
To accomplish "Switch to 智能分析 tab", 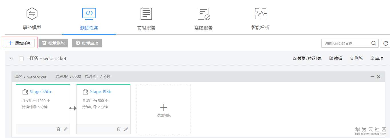I will [x=261, y=28].
